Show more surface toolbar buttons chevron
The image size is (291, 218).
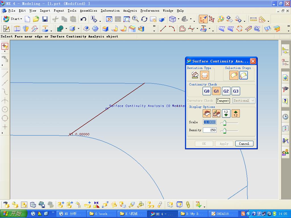(x=288, y=26)
